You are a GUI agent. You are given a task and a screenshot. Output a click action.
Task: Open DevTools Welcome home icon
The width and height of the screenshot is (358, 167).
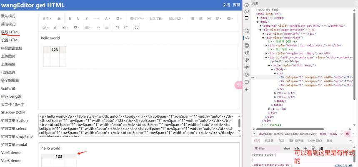pos(247,31)
